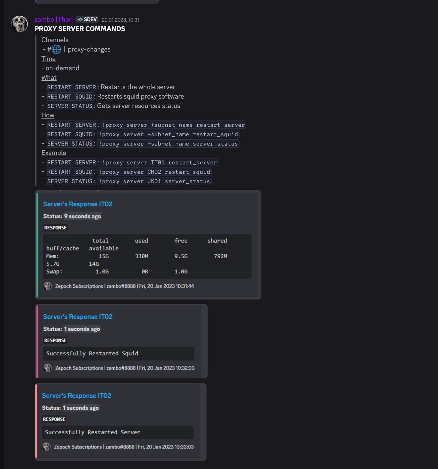Click zambo's profile avatar beside the message
Image resolution: width=438 pixels, height=469 pixels.
coord(19,24)
